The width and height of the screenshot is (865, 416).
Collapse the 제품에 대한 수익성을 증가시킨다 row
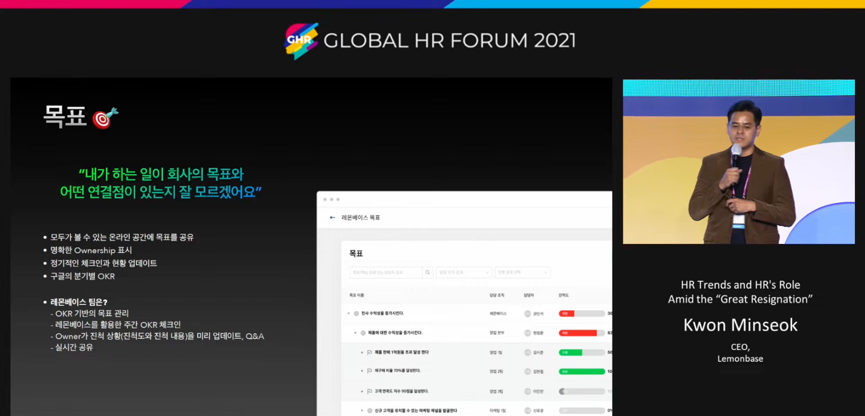[356, 333]
